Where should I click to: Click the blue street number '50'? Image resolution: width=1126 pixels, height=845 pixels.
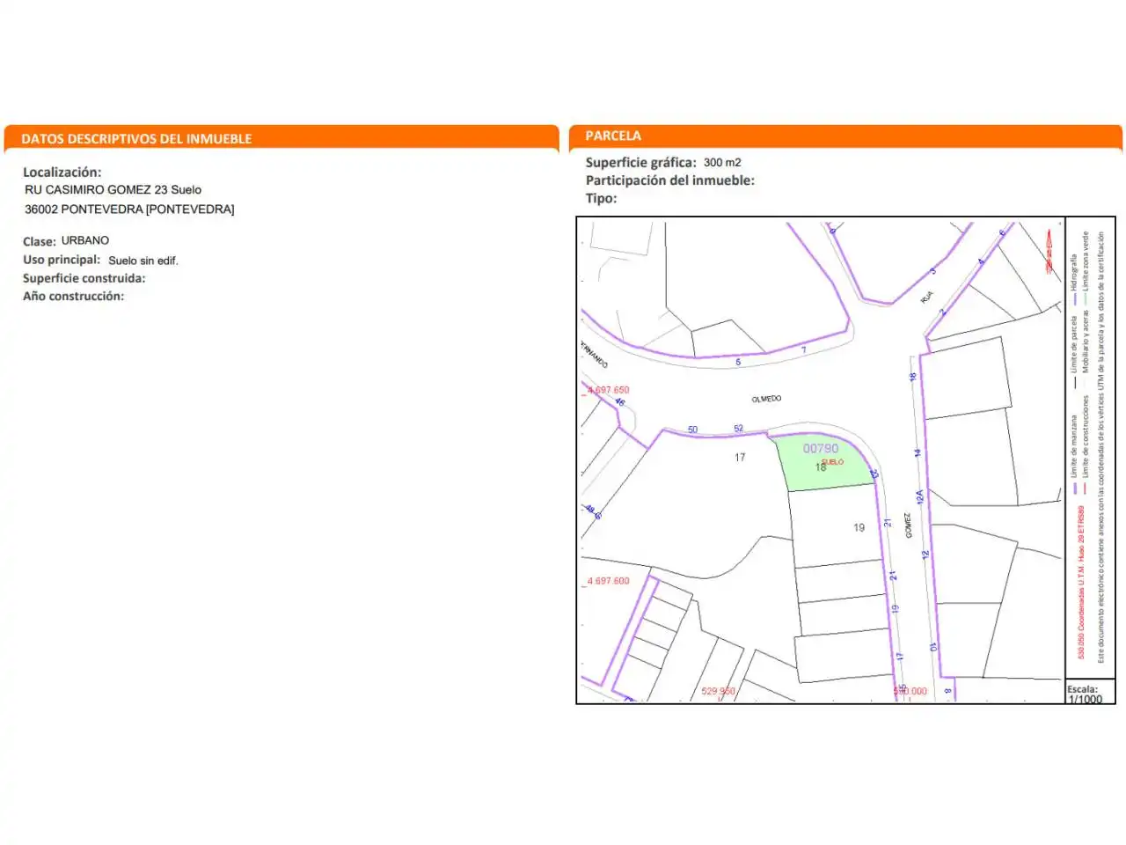[x=692, y=430]
